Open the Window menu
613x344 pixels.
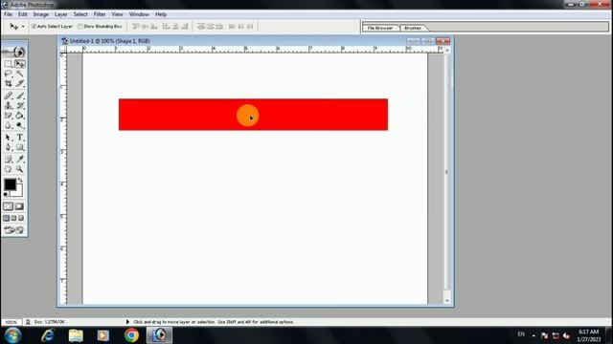pos(139,14)
